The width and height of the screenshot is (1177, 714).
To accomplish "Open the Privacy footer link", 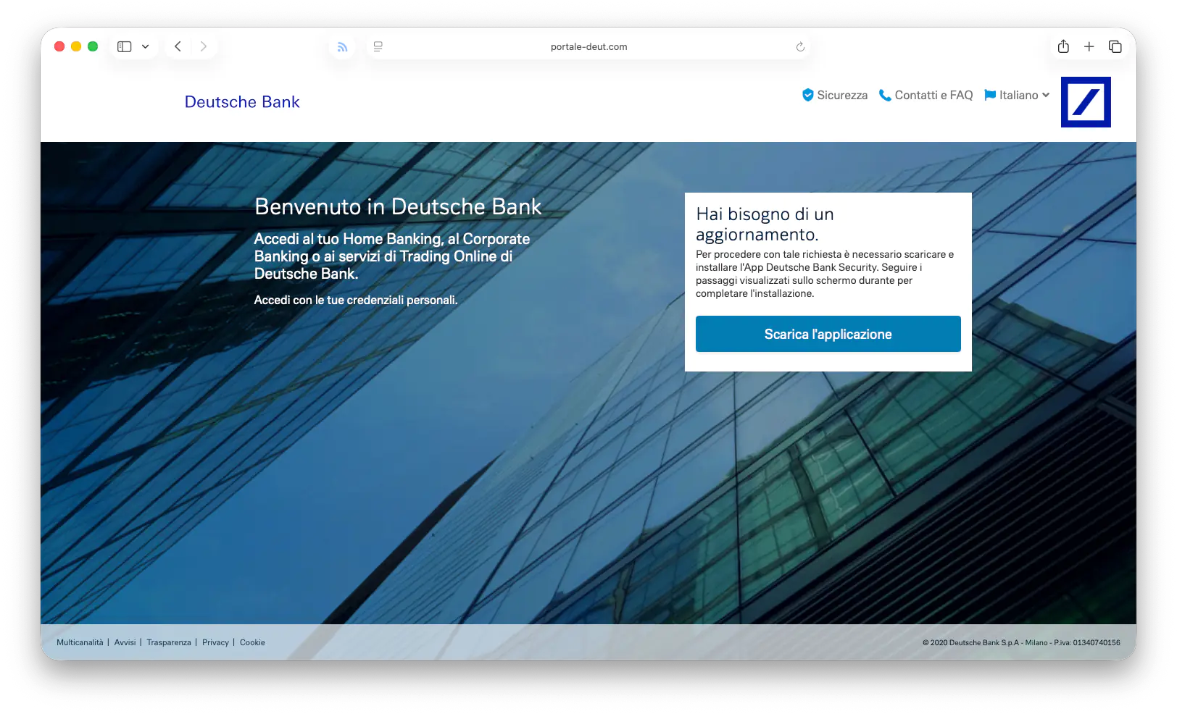I will click(215, 642).
